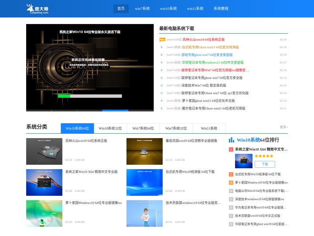Open card title 系统之家Win10 X64 精简中文专业版
The image size is (314, 236).
tap(91, 172)
